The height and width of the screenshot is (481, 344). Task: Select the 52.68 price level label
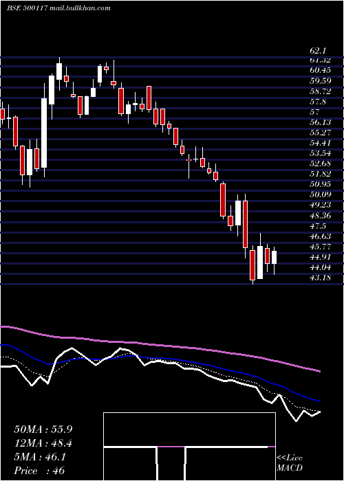coord(320,164)
